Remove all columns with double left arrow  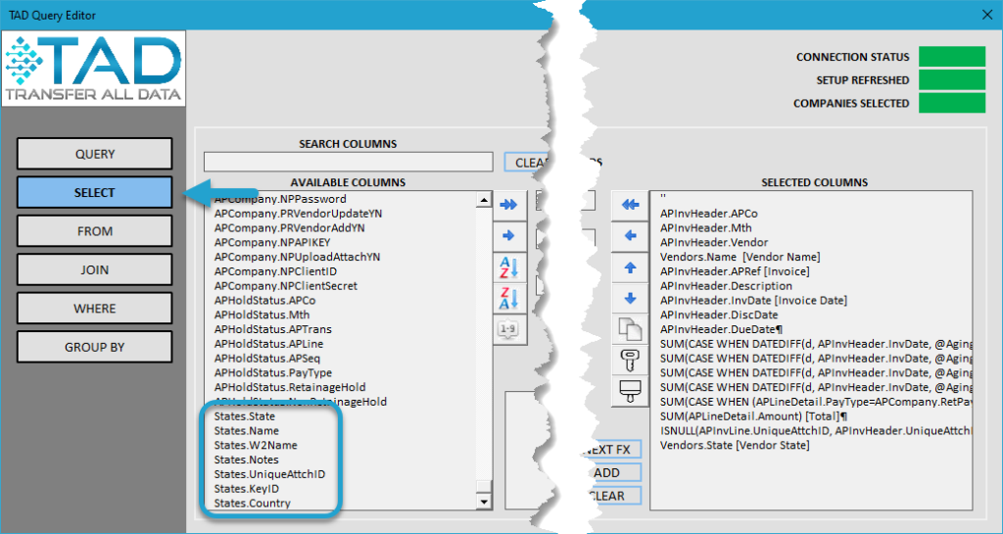(630, 205)
